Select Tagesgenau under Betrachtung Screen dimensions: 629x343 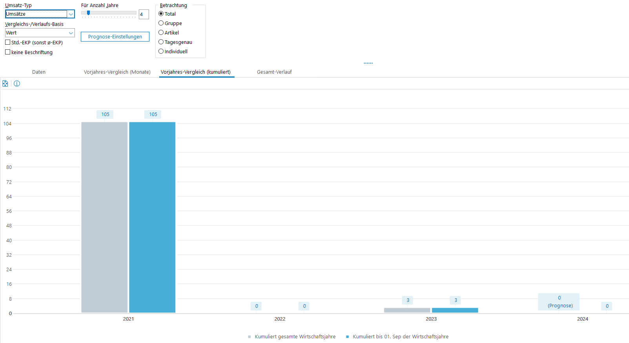(161, 42)
